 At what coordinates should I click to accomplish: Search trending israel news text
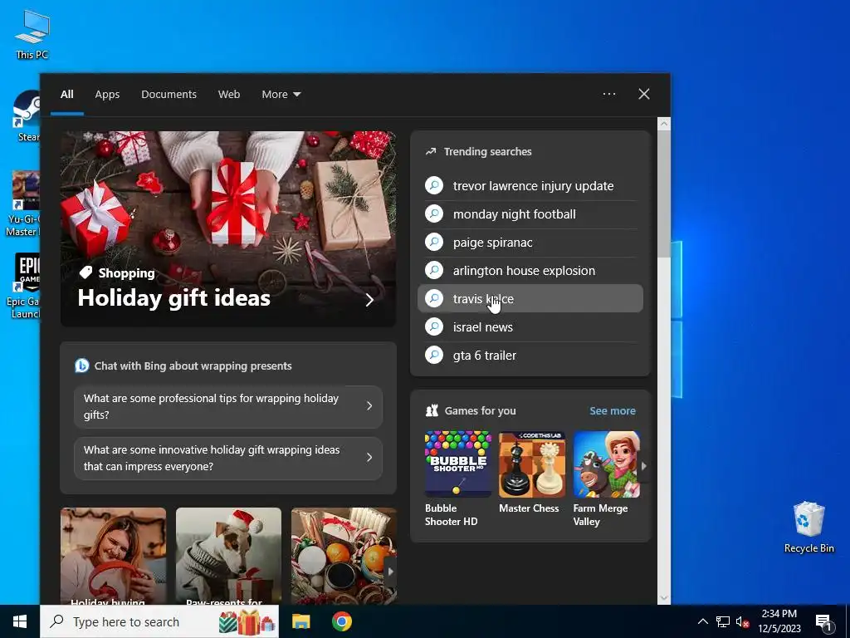click(483, 327)
